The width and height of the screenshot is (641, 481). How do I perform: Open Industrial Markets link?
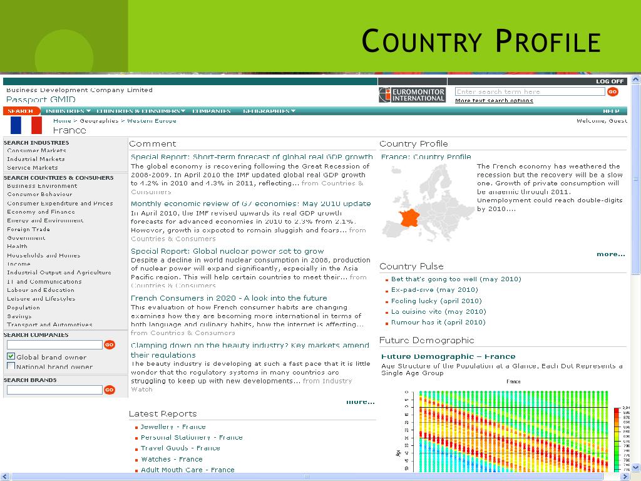[36, 159]
